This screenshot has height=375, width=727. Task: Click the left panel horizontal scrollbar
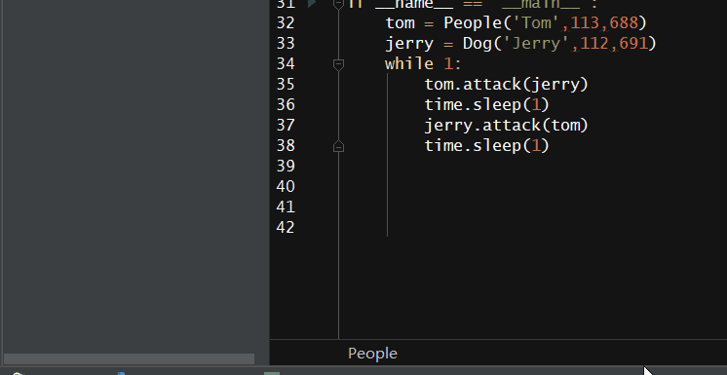point(129,358)
